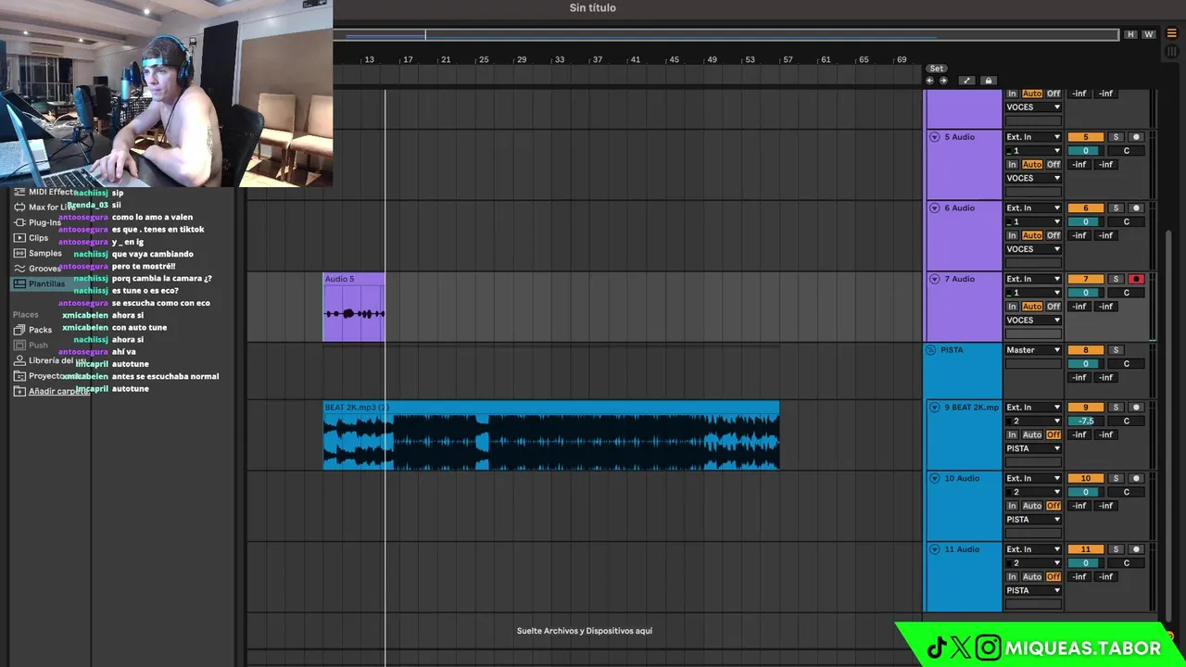This screenshot has height=667, width=1186.
Task: Arm 9 BEAT 2K track for recording
Action: pos(1136,407)
